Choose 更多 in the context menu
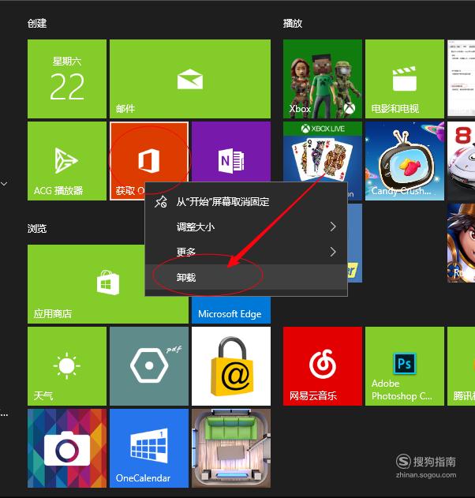Viewport: 475px width, 498px height. [x=246, y=252]
